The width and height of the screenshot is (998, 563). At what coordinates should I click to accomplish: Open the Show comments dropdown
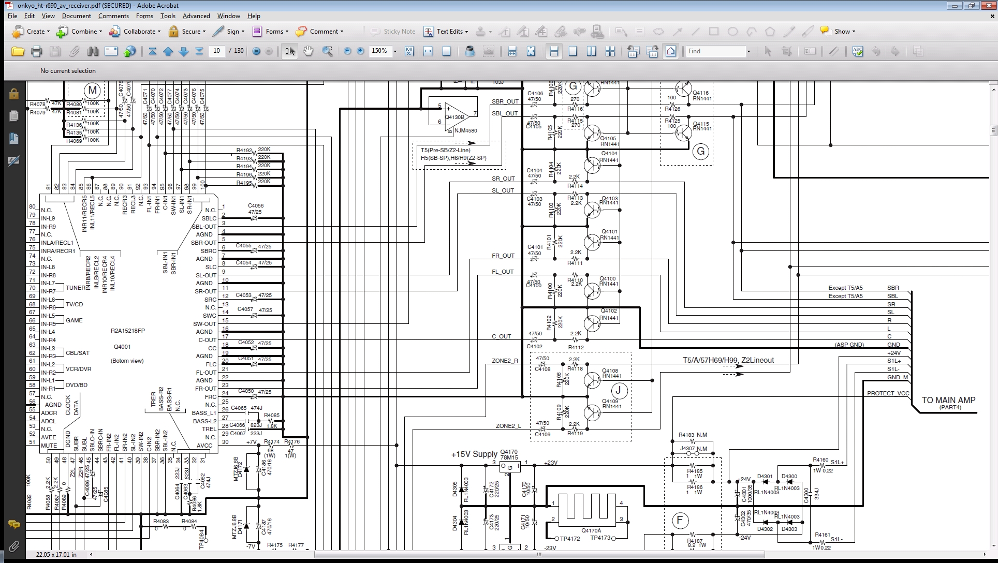[838, 32]
